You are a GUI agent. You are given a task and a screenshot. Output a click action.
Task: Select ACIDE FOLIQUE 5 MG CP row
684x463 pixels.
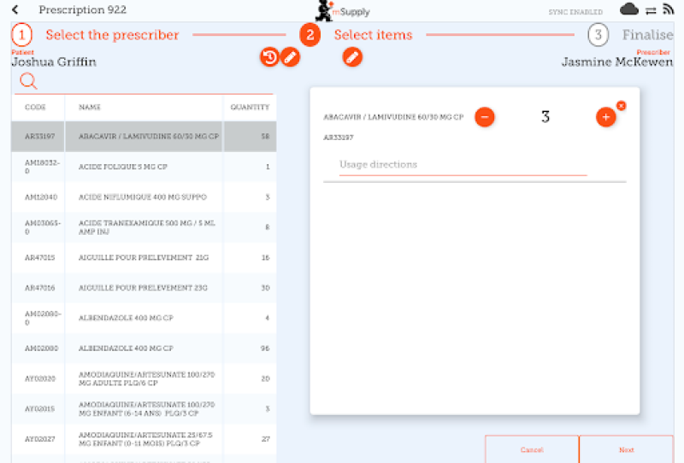click(x=142, y=167)
